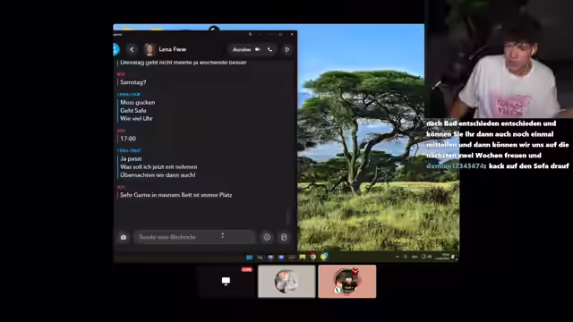Image resolution: width=573 pixels, height=322 pixels.
Task: Click the search icon in the window title bar
Action: coord(251,34)
